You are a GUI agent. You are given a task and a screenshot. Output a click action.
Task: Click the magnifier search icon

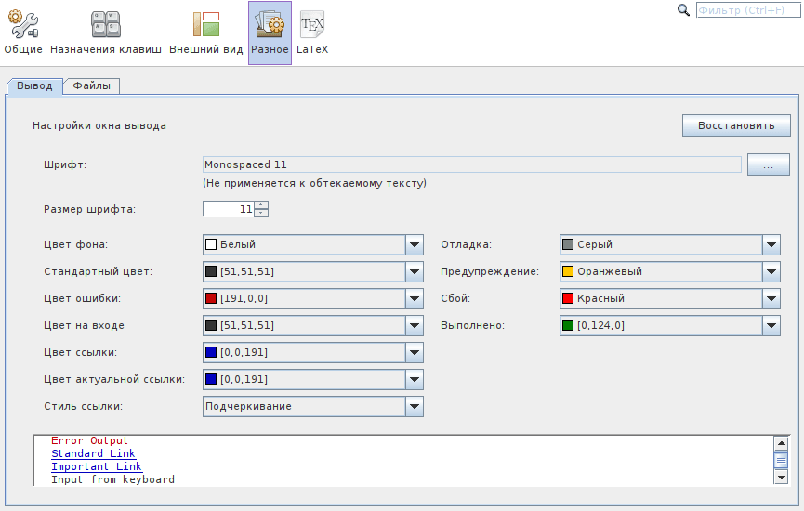(x=683, y=10)
